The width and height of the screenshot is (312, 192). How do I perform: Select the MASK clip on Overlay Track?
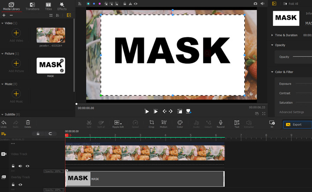point(145,179)
